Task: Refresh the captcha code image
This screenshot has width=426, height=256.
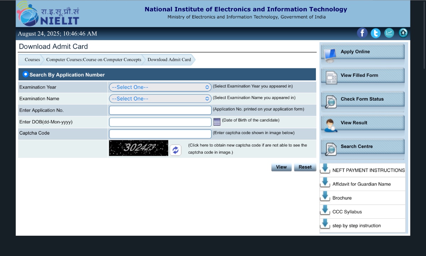Action: pyautogui.click(x=175, y=150)
